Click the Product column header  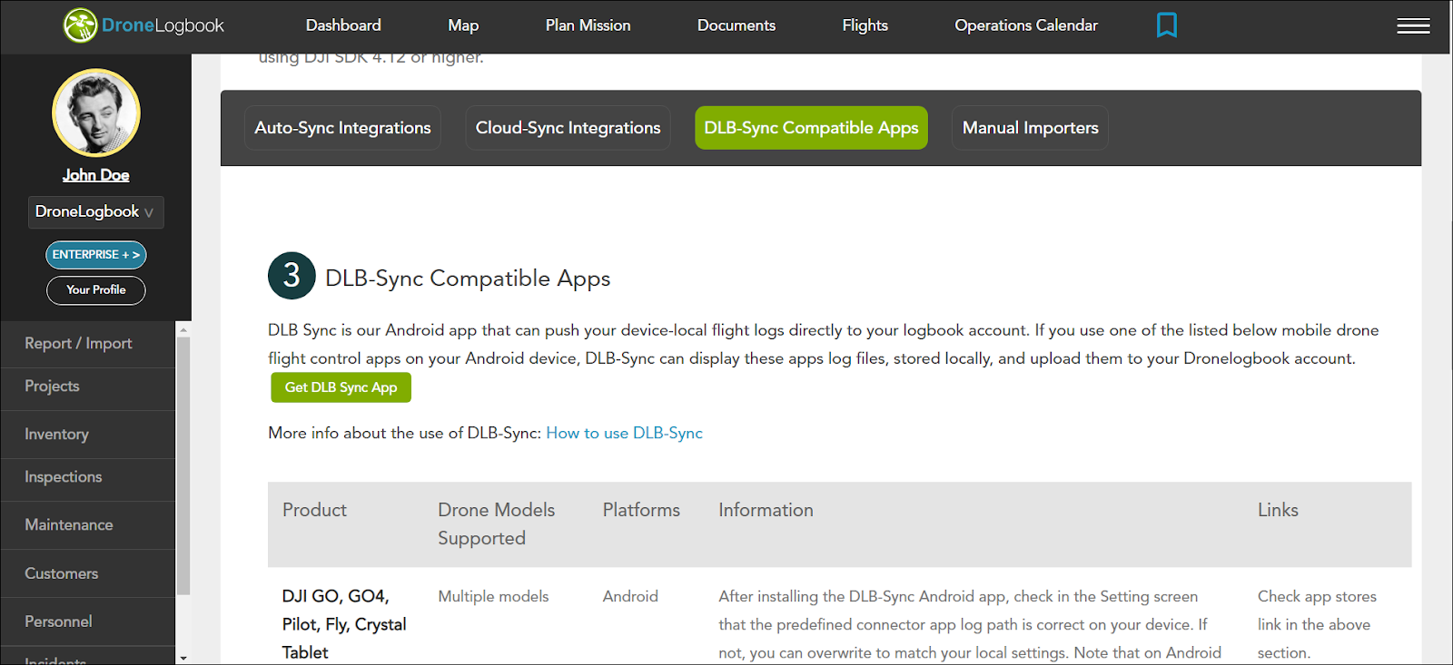coord(314,510)
